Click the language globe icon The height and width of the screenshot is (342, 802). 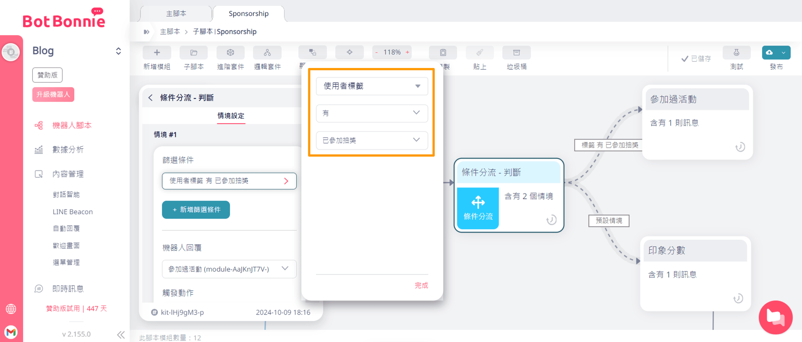point(11,309)
